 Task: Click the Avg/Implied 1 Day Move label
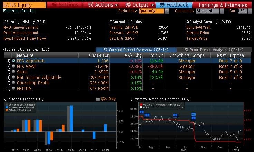[25, 38]
